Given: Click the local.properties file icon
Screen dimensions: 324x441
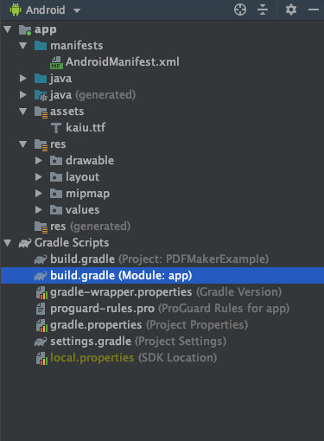Looking at the screenshot, I should pyautogui.click(x=41, y=358).
